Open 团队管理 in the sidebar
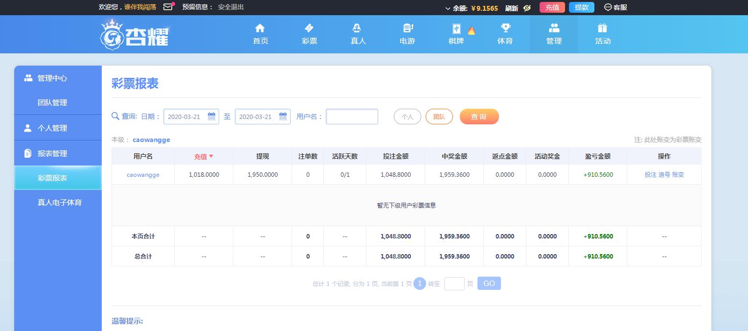Image resolution: width=748 pixels, height=331 pixels. click(x=52, y=103)
